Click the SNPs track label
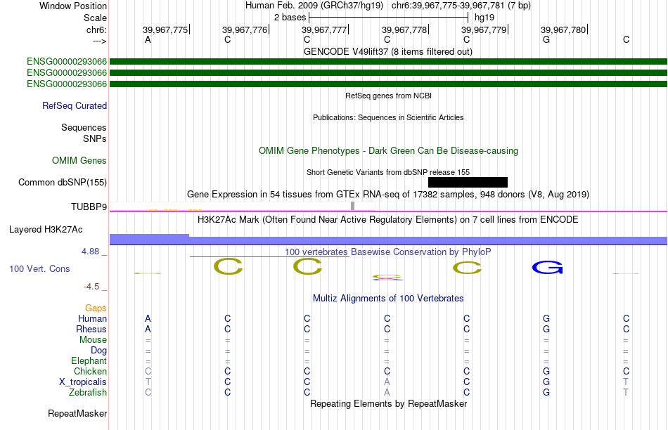This screenshot has width=668, height=430. 95,139
